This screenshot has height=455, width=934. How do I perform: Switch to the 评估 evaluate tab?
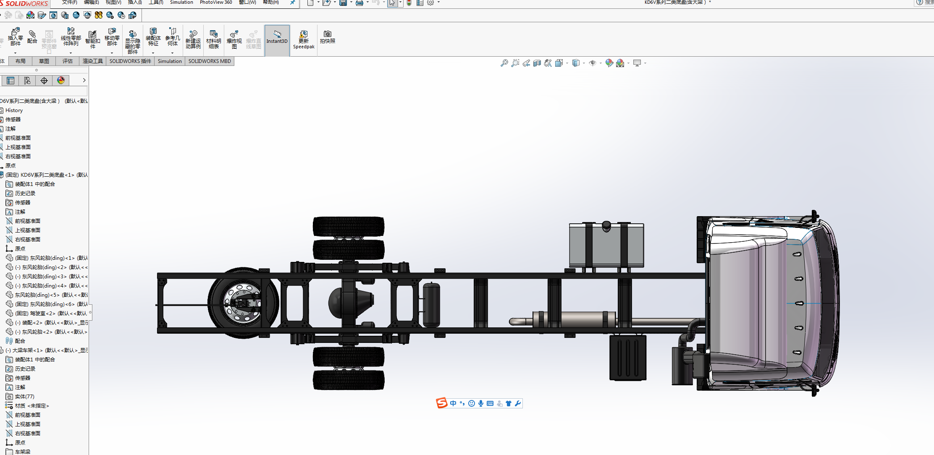[67, 61]
